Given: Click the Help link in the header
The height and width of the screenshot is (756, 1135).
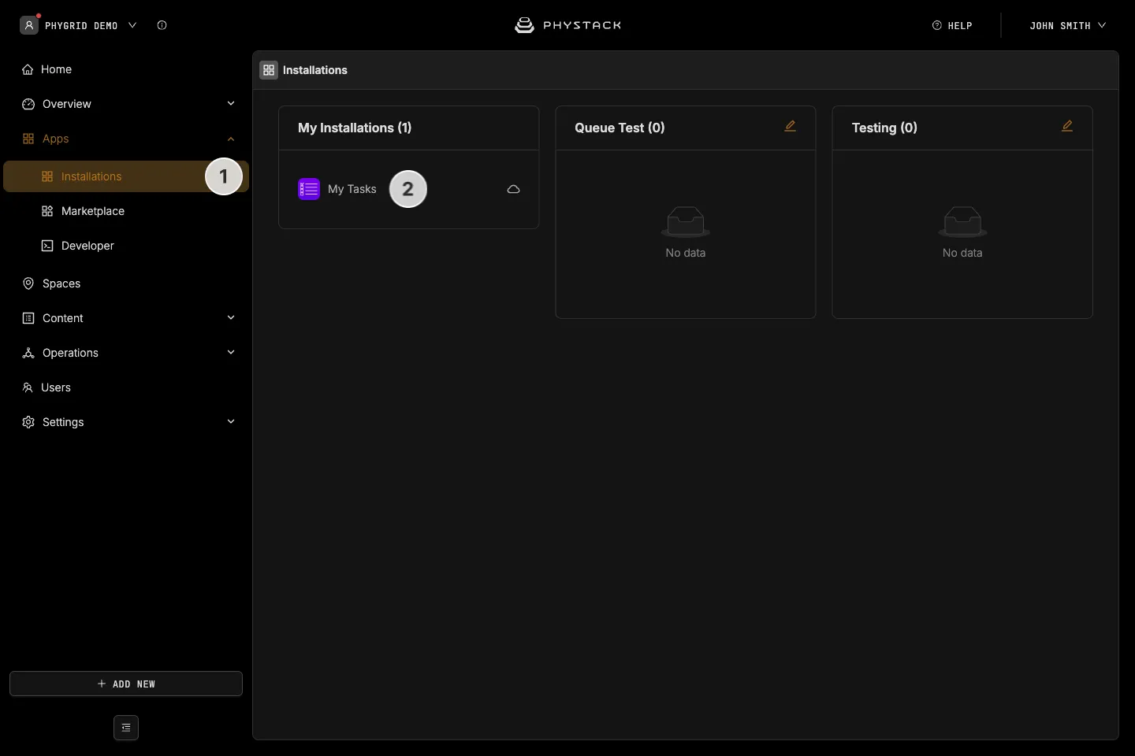Looking at the screenshot, I should (x=952, y=25).
